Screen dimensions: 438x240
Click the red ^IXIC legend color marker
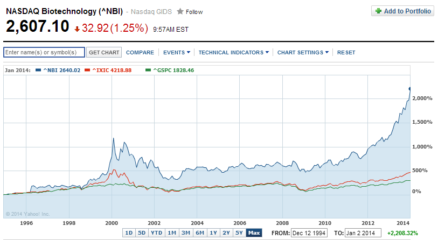[87, 70]
